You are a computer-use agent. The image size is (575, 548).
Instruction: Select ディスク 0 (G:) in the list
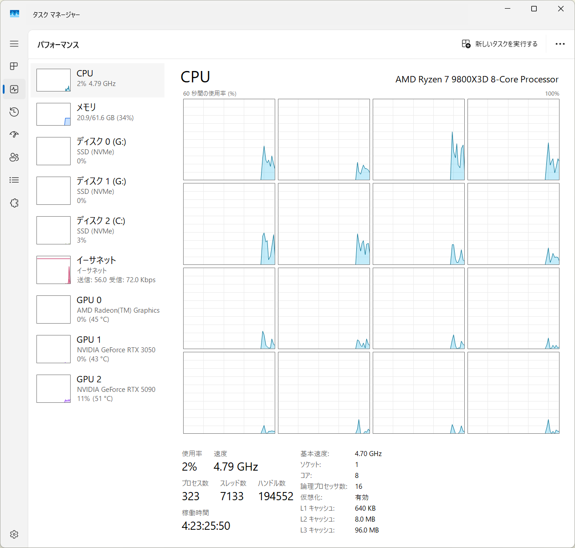pos(98,151)
